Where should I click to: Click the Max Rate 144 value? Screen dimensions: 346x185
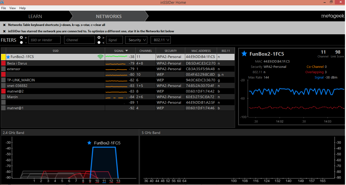(x=266, y=78)
